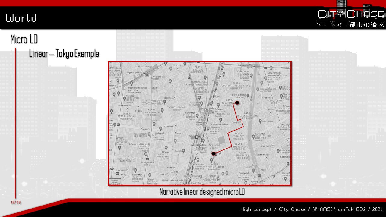Click the World slide title
Image resolution: width=386 pixels, height=217 pixels.
(21, 18)
